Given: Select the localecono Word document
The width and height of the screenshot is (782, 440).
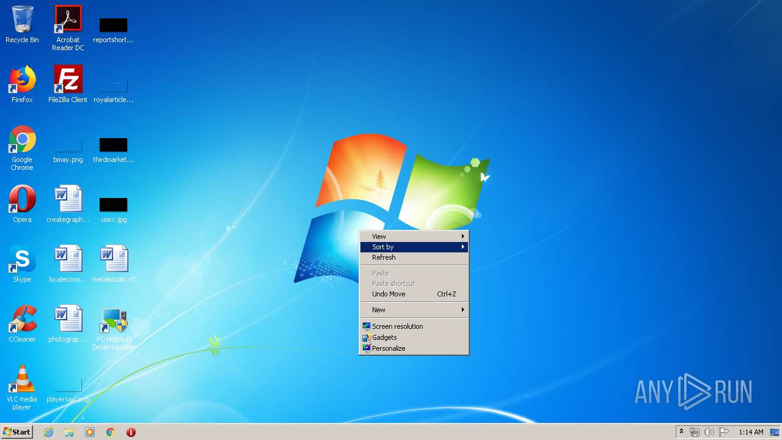Looking at the screenshot, I should [68, 264].
